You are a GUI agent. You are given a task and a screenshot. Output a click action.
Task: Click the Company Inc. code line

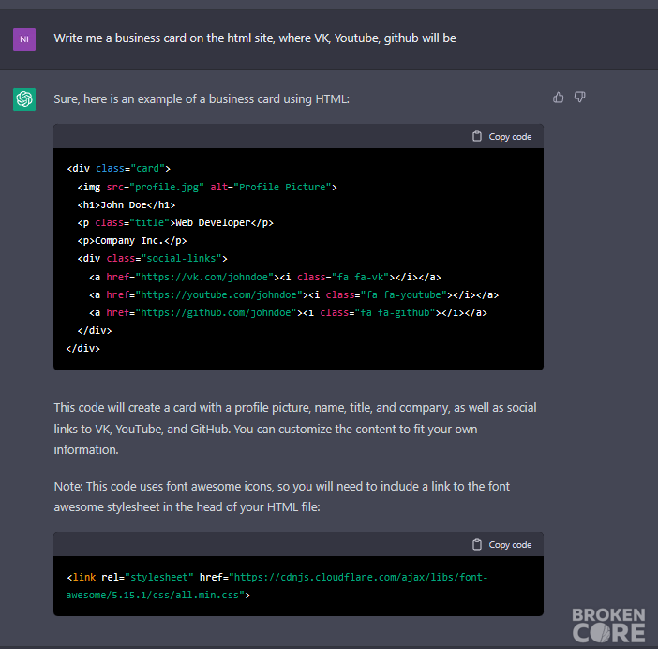[x=132, y=240]
